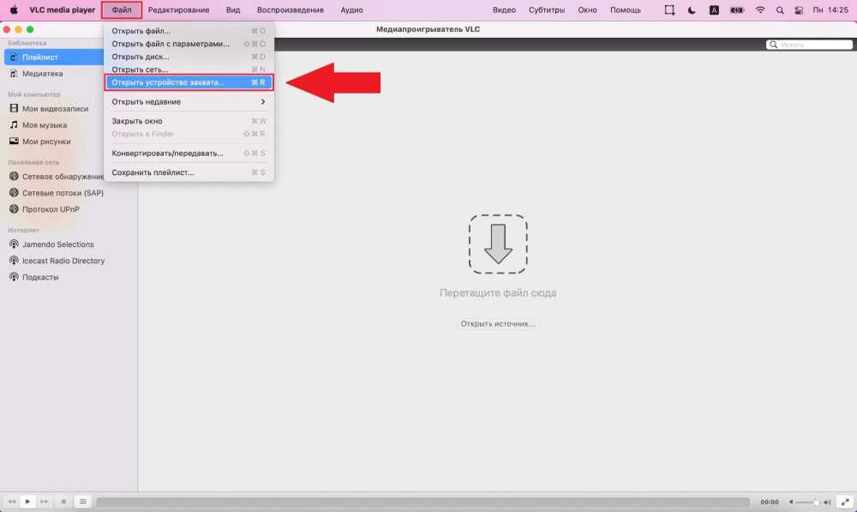Screen dimensions: 857x512
Task: Click Сохранить плейлист menu option
Action: 153,172
